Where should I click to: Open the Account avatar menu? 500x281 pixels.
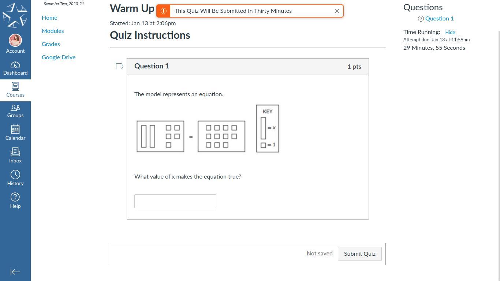pyautogui.click(x=15, y=41)
